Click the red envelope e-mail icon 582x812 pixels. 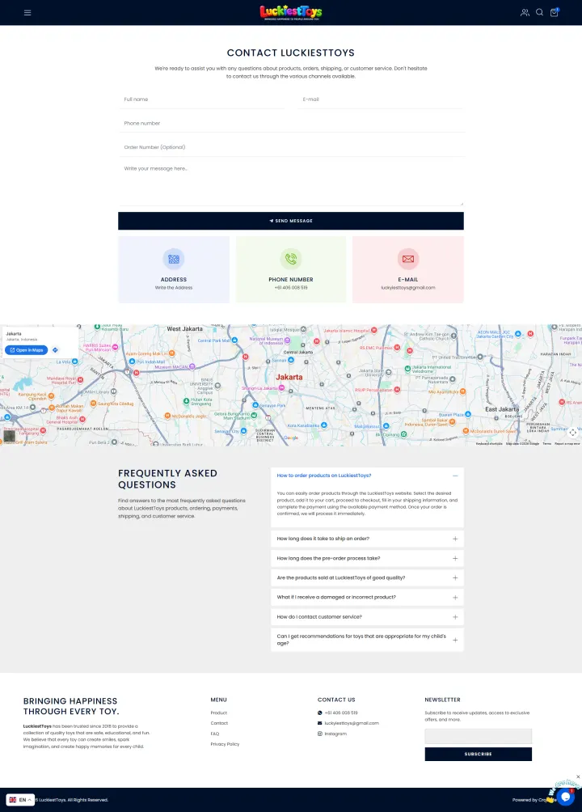click(408, 259)
